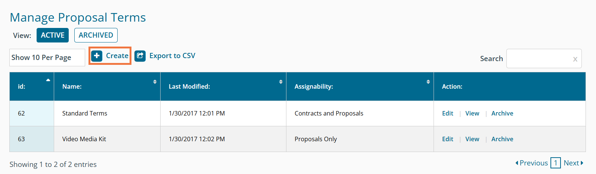This screenshot has width=596, height=174.
Task: Go to the Next page of entries
Action: (x=573, y=163)
